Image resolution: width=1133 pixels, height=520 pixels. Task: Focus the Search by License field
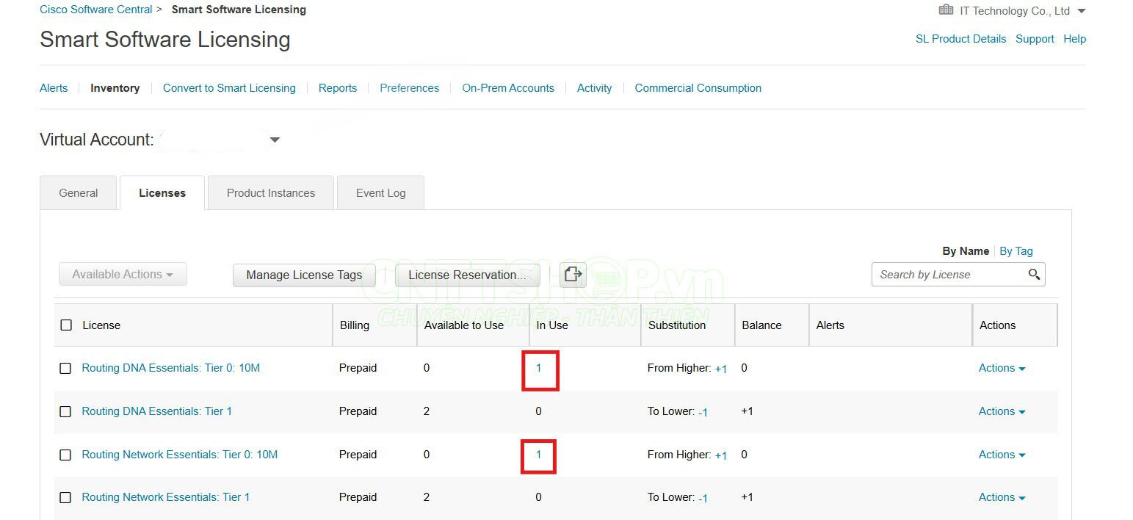coord(947,275)
